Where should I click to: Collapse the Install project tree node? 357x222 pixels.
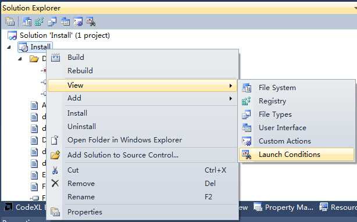(9, 47)
